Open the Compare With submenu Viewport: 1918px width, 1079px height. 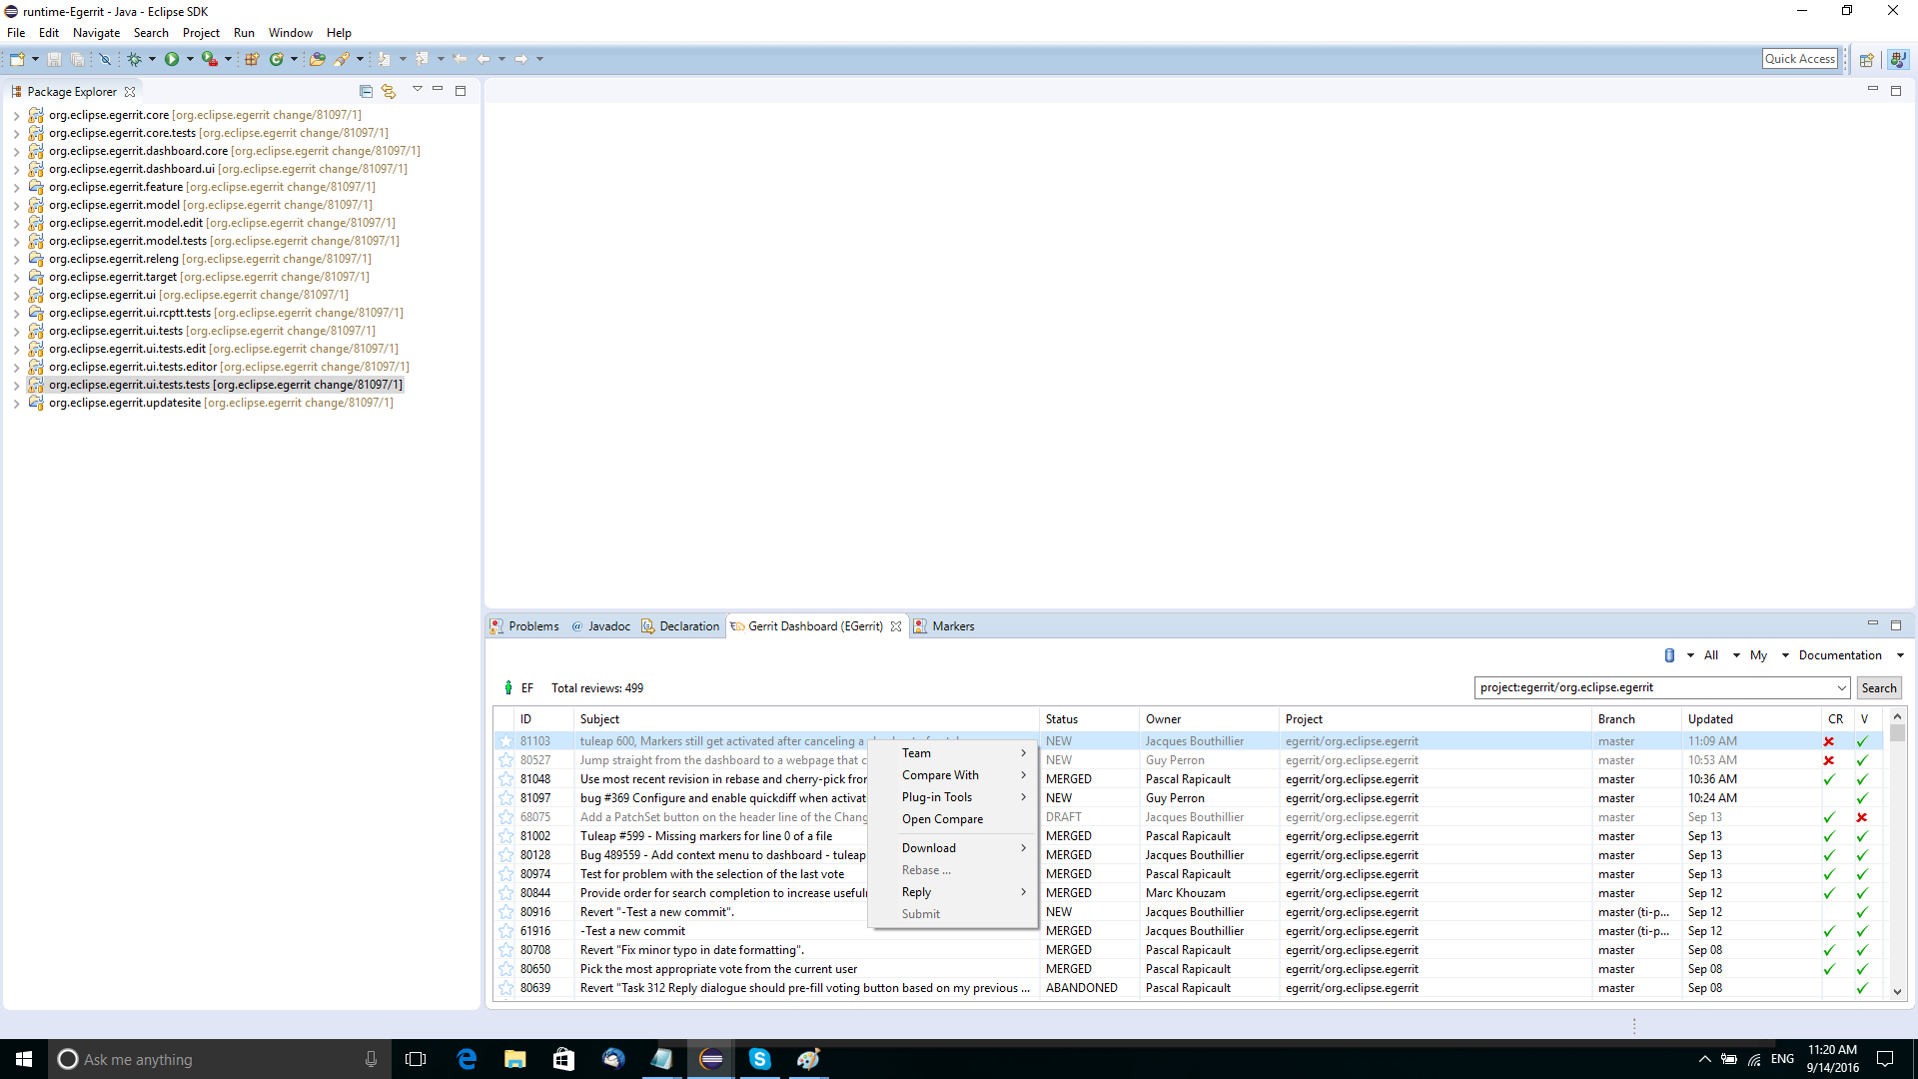pos(954,775)
